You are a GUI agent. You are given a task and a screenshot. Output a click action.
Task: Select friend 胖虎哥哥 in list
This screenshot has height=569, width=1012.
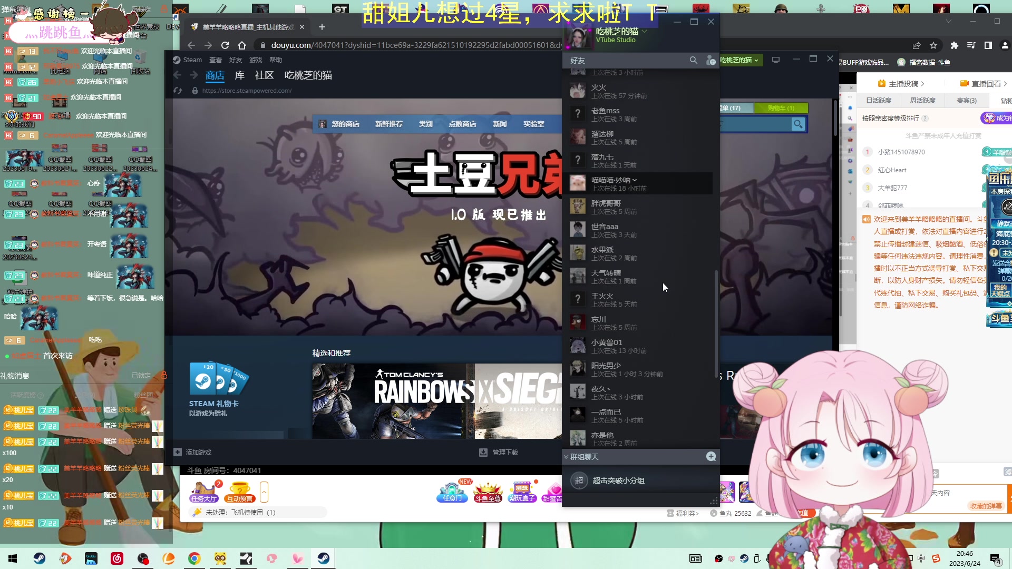tap(638, 207)
